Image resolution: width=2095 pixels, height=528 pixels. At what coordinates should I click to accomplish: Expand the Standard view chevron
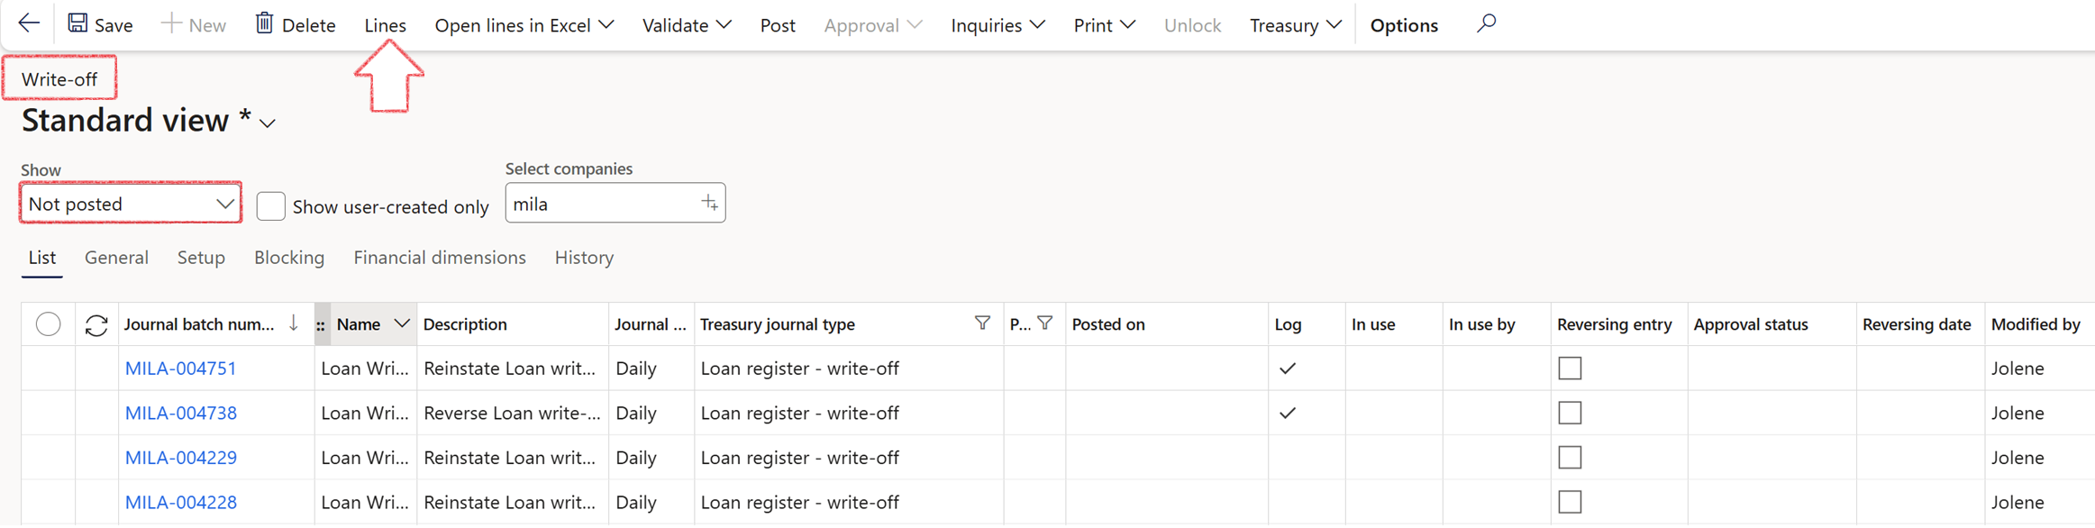(268, 123)
